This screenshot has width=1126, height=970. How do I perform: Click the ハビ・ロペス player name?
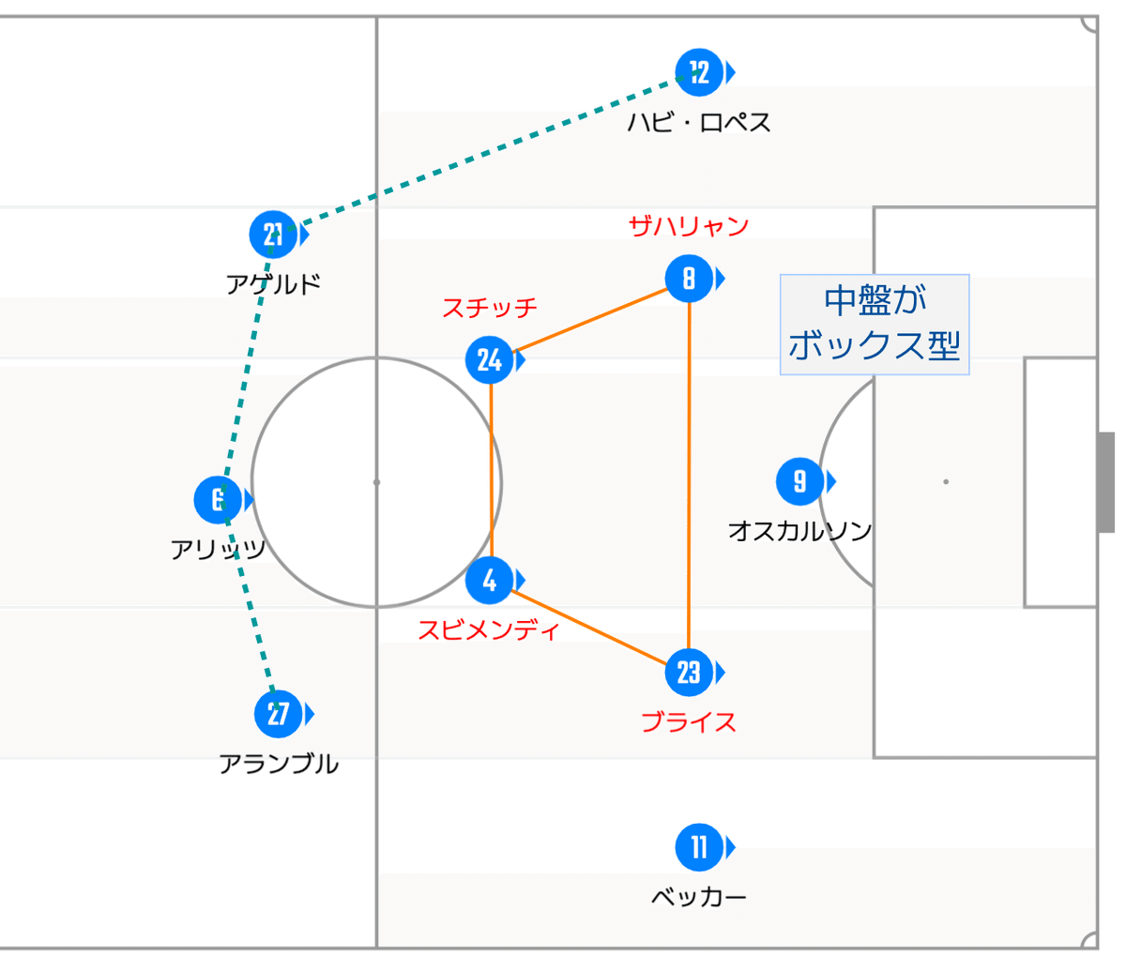(700, 122)
